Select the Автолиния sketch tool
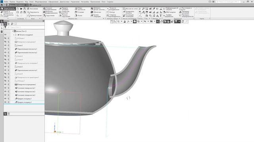 [33, 9]
